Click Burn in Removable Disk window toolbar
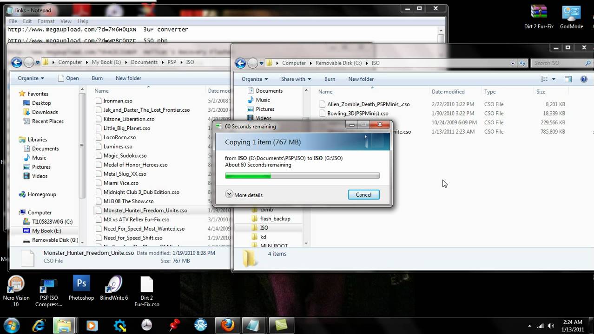Screen dimensions: 594x334 pos(330,79)
